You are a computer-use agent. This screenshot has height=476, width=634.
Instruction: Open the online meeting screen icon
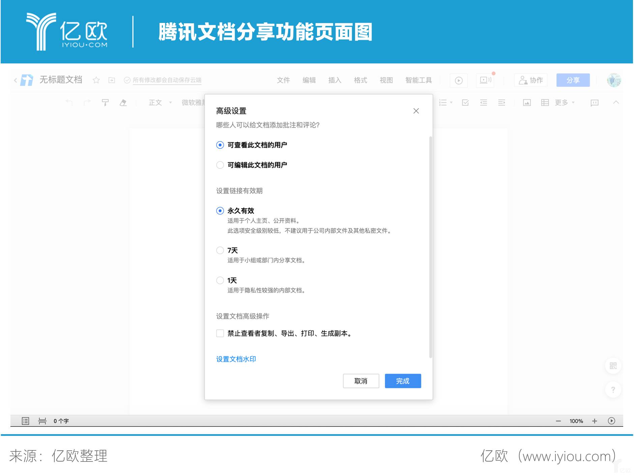coord(485,80)
